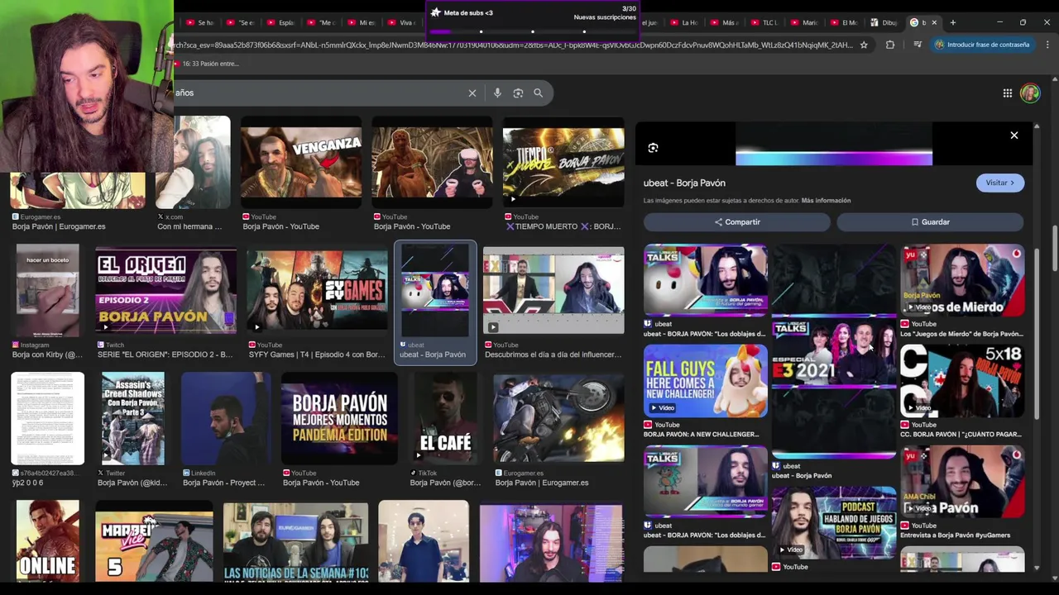Switch to the 'Dibuj' tab

[885, 22]
